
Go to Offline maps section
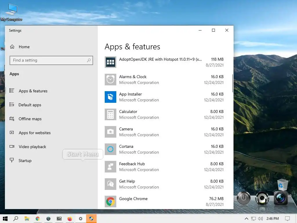pyautogui.click(x=30, y=119)
